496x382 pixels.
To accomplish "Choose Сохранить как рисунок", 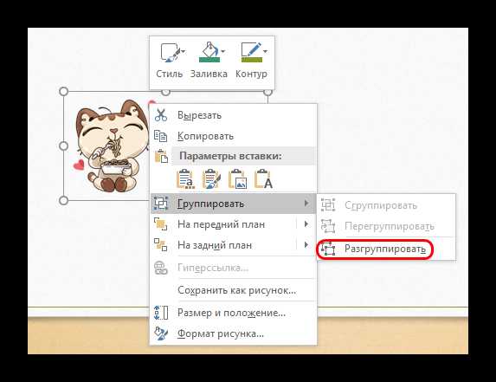I will [234, 290].
